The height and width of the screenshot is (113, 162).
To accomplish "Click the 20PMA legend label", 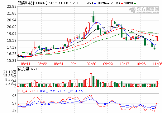I will pos(116,3).
